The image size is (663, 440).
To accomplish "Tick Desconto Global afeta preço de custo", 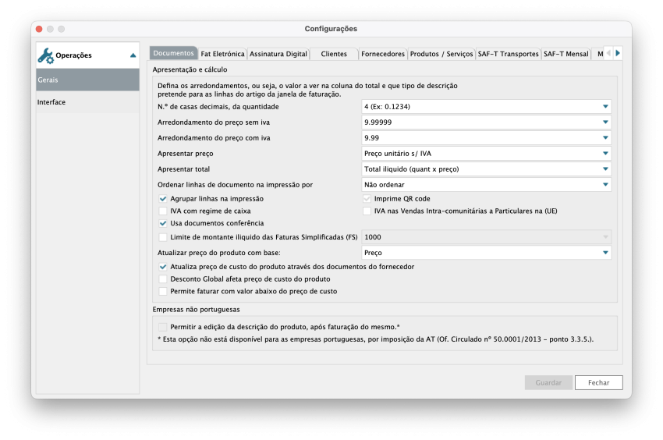I will point(163,279).
